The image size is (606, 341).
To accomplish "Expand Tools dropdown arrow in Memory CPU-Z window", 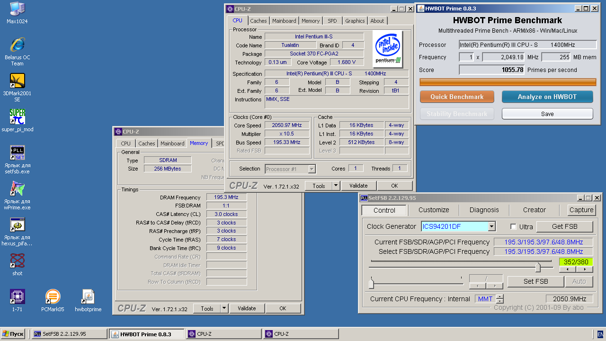I will click(224, 308).
